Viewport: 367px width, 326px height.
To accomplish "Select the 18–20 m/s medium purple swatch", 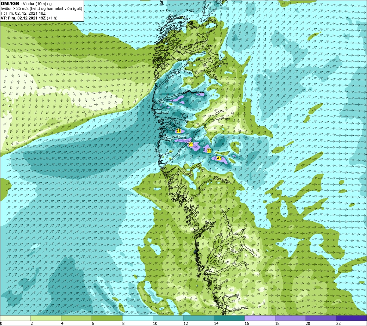I will pyautogui.click(x=290, y=318).
